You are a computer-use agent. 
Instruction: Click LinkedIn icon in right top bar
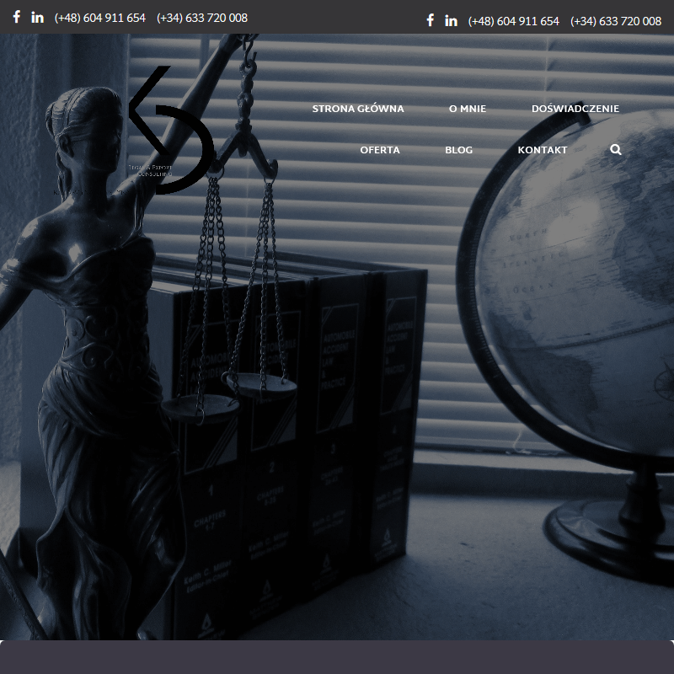452,20
